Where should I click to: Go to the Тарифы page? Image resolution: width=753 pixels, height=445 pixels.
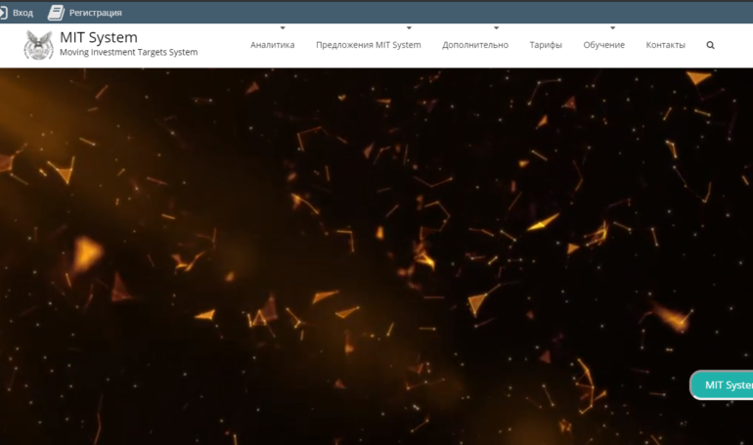point(546,45)
